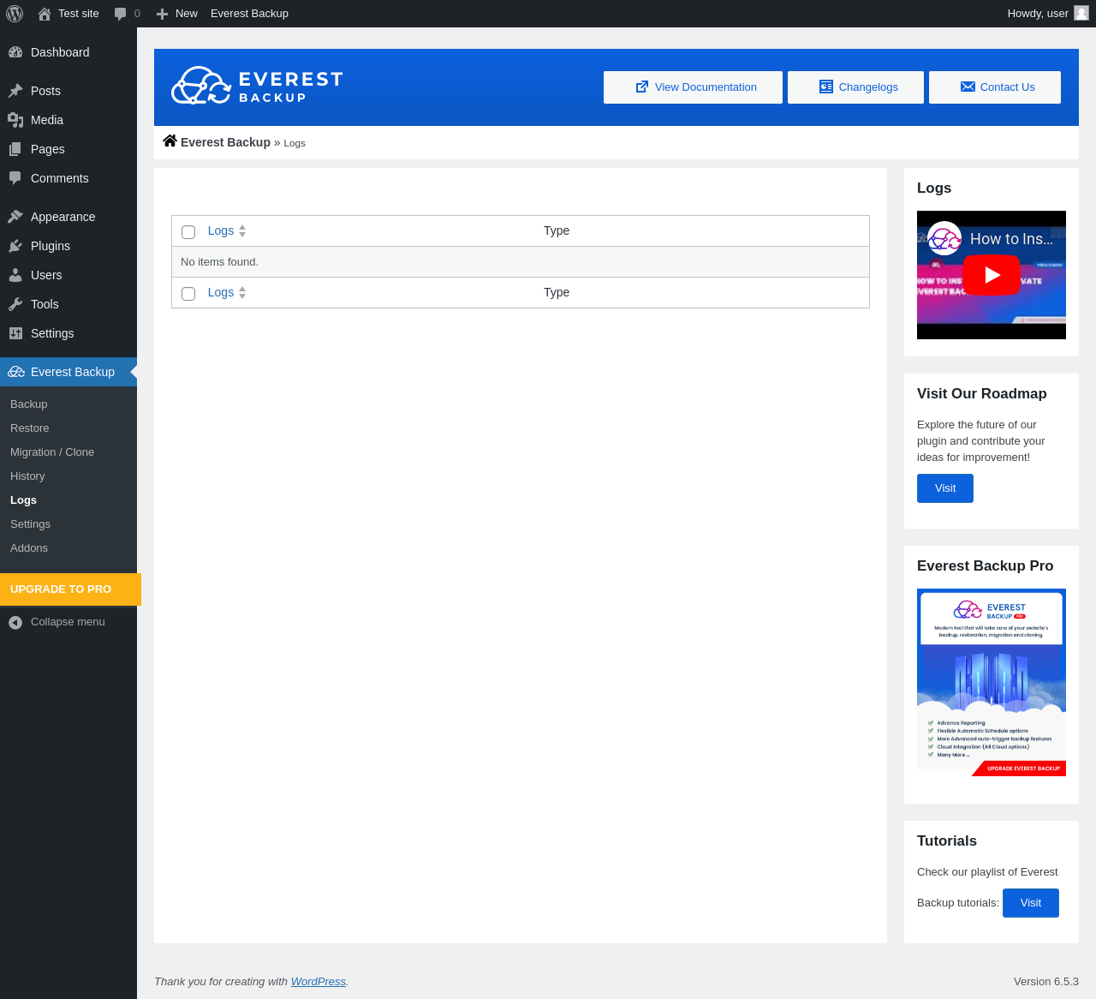Click the Changelogs list icon
Viewport: 1096px width, 999px height.
tap(826, 87)
